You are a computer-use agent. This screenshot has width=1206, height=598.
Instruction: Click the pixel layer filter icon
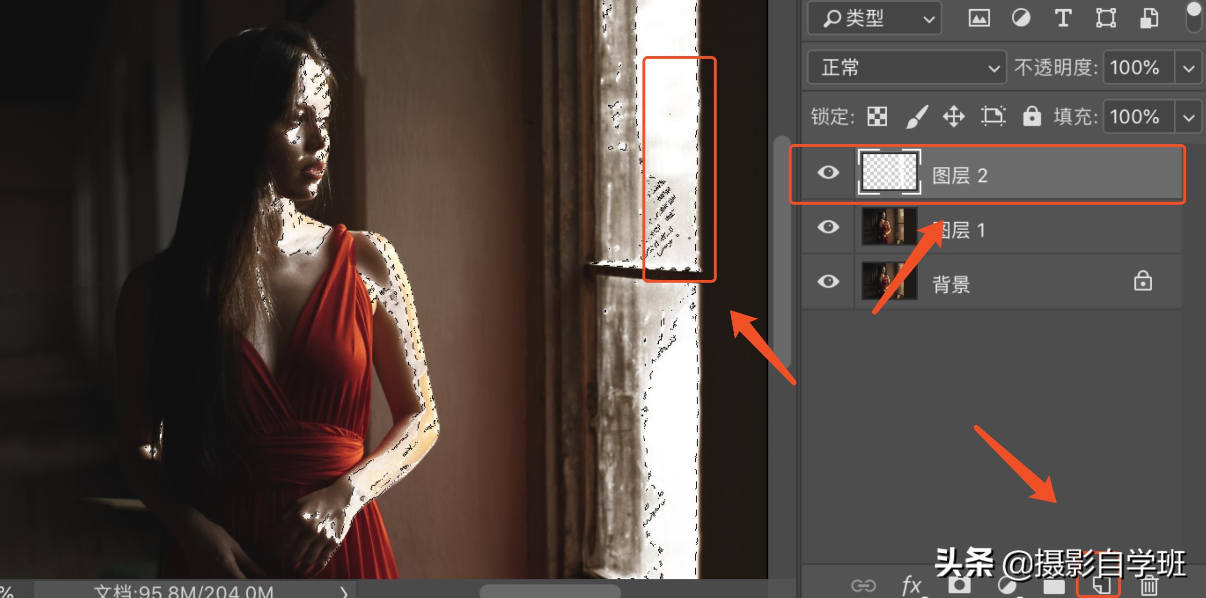pos(979,19)
